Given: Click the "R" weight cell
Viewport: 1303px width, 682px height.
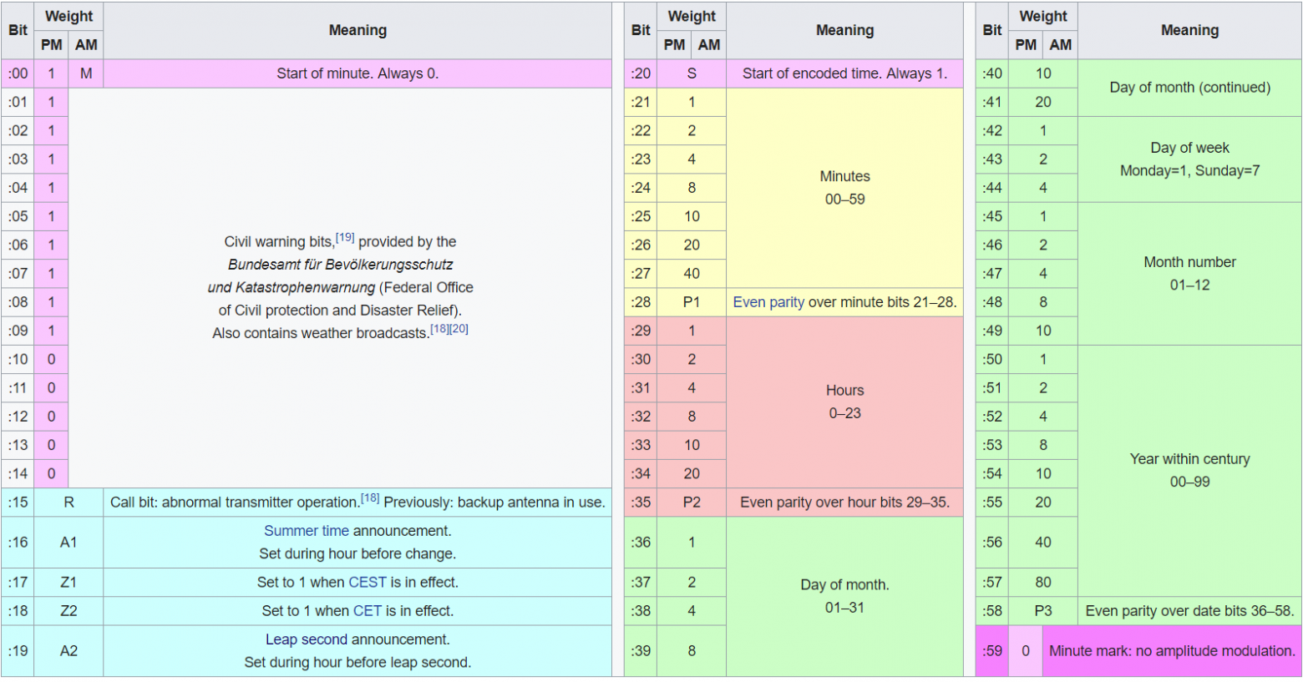Looking at the screenshot, I should pos(68,503).
